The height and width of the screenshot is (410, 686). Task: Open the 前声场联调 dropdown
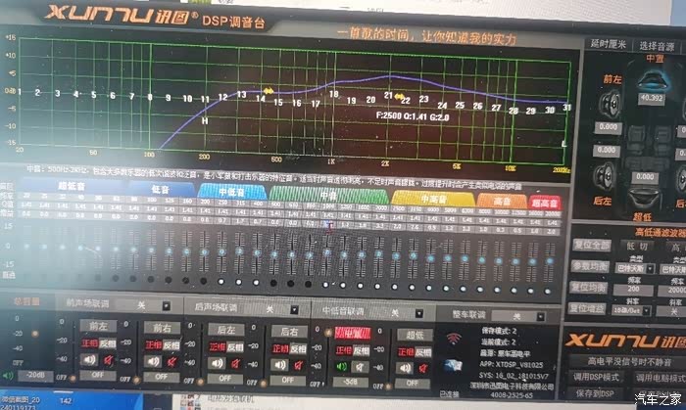click(166, 306)
